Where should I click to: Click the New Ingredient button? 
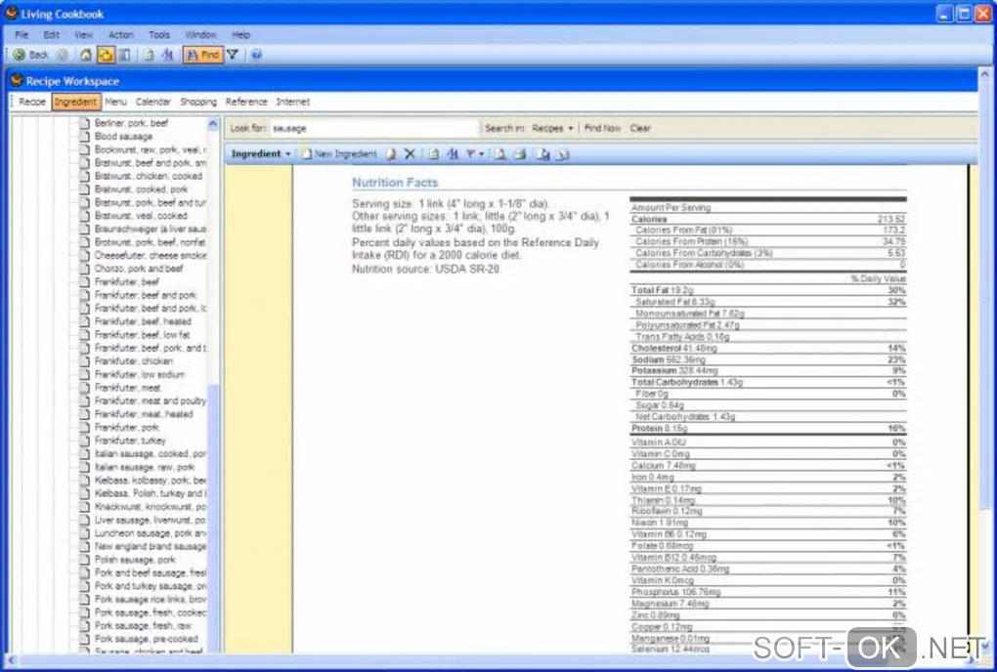339,153
